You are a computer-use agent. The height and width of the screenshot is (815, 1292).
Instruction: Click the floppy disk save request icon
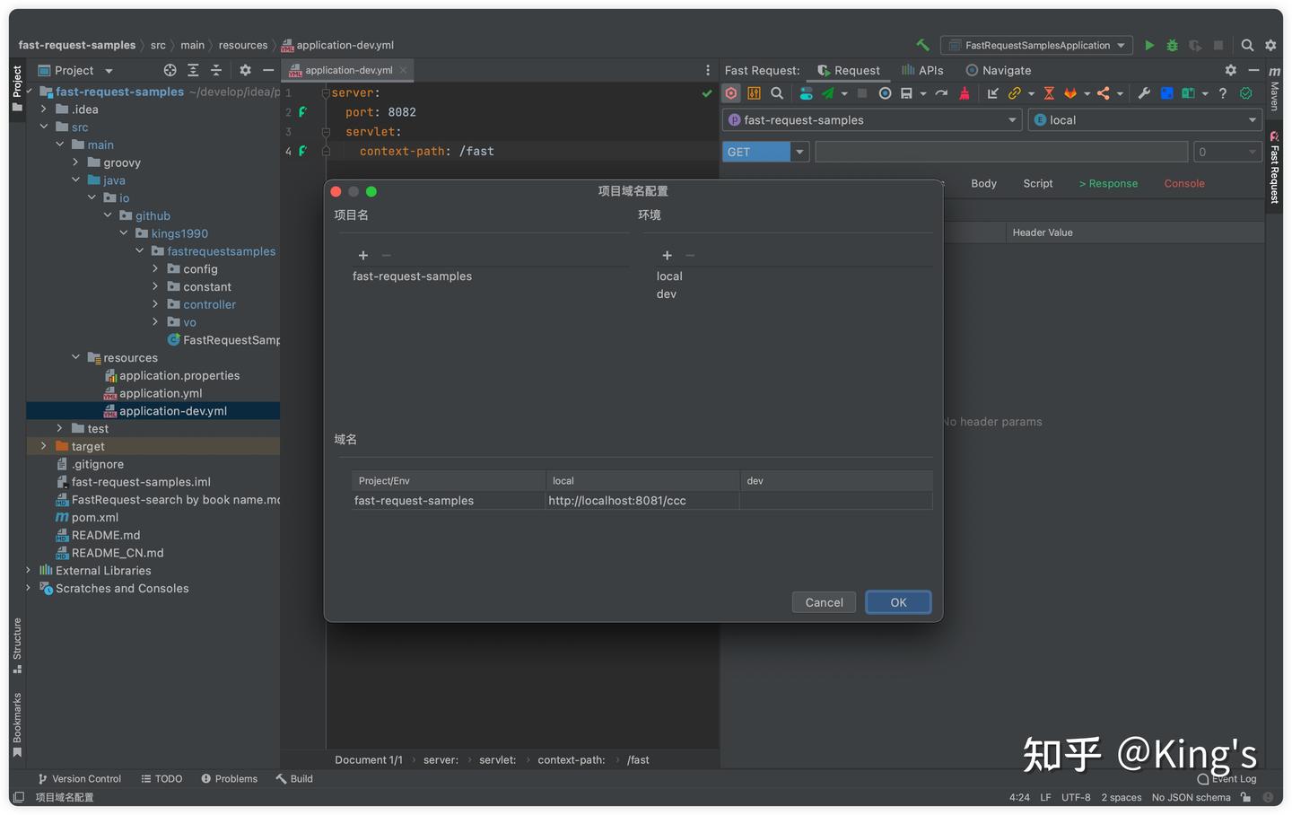[906, 93]
